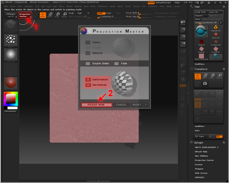Open the MatCap Red Wax material selector
Screen dimensions: 229x183
point(11,83)
